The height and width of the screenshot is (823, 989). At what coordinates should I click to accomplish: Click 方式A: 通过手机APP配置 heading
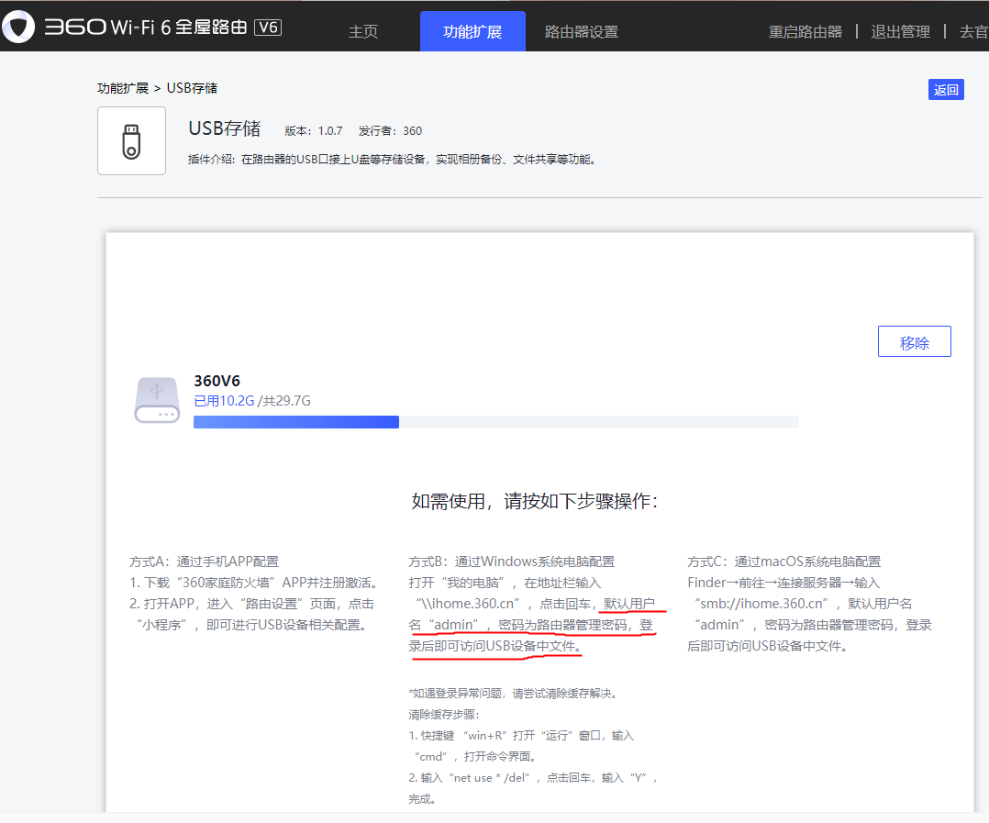[x=204, y=562]
